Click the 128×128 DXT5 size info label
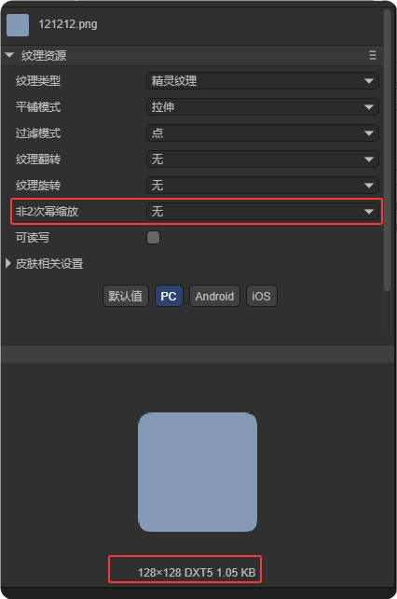397x599 pixels. [x=197, y=572]
